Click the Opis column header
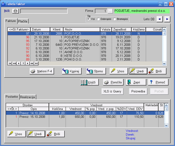The height and width of the screenshot is (146, 175). [33, 109]
